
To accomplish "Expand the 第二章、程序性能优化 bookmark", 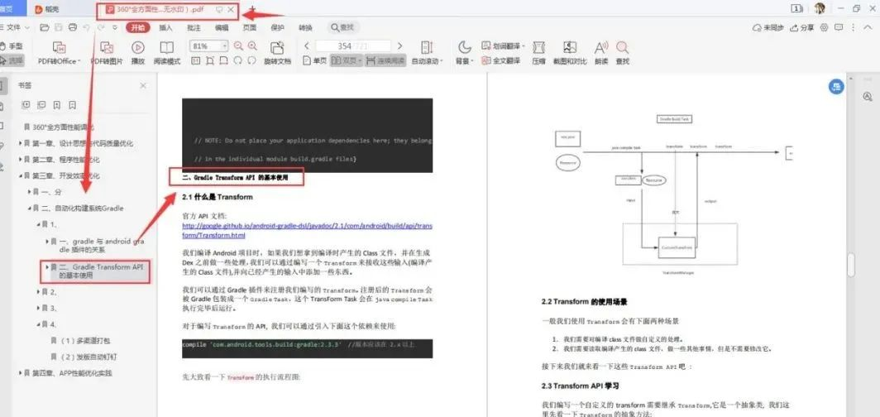I will (x=21, y=160).
